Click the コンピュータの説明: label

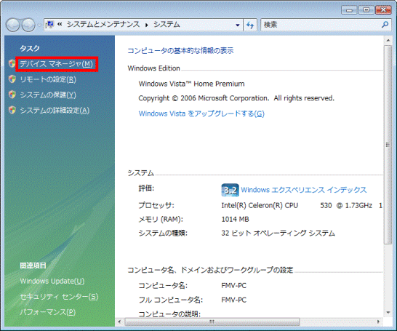click(x=169, y=314)
